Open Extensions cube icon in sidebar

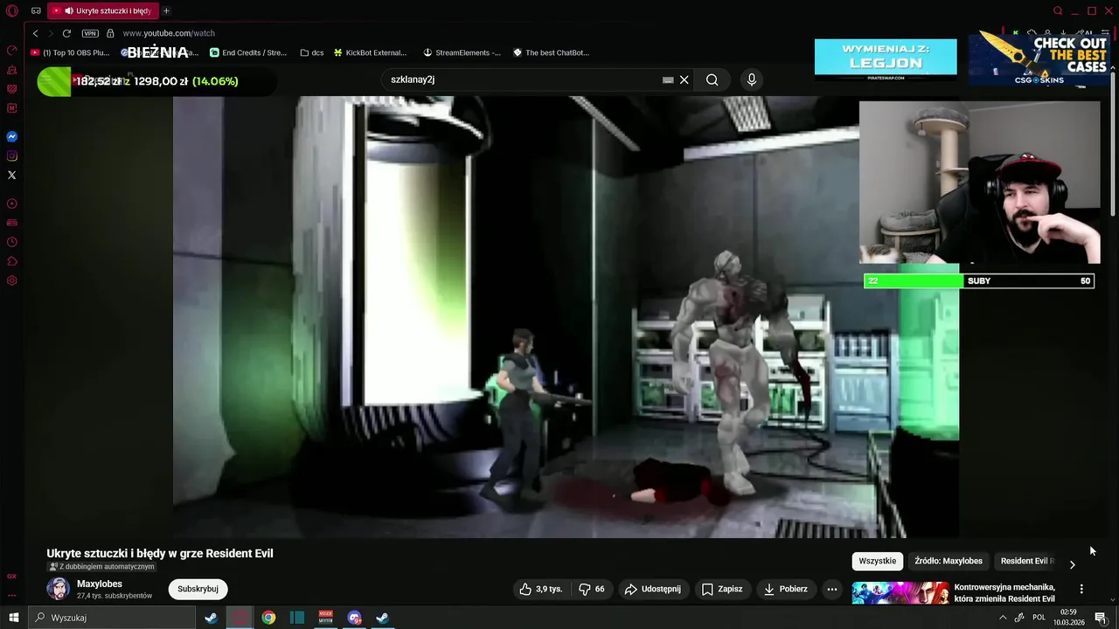[x=12, y=261]
